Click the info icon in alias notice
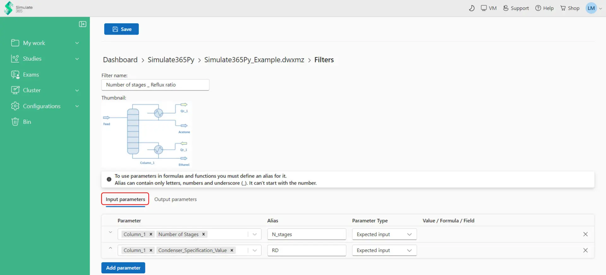The height and width of the screenshot is (275, 606). 109,179
